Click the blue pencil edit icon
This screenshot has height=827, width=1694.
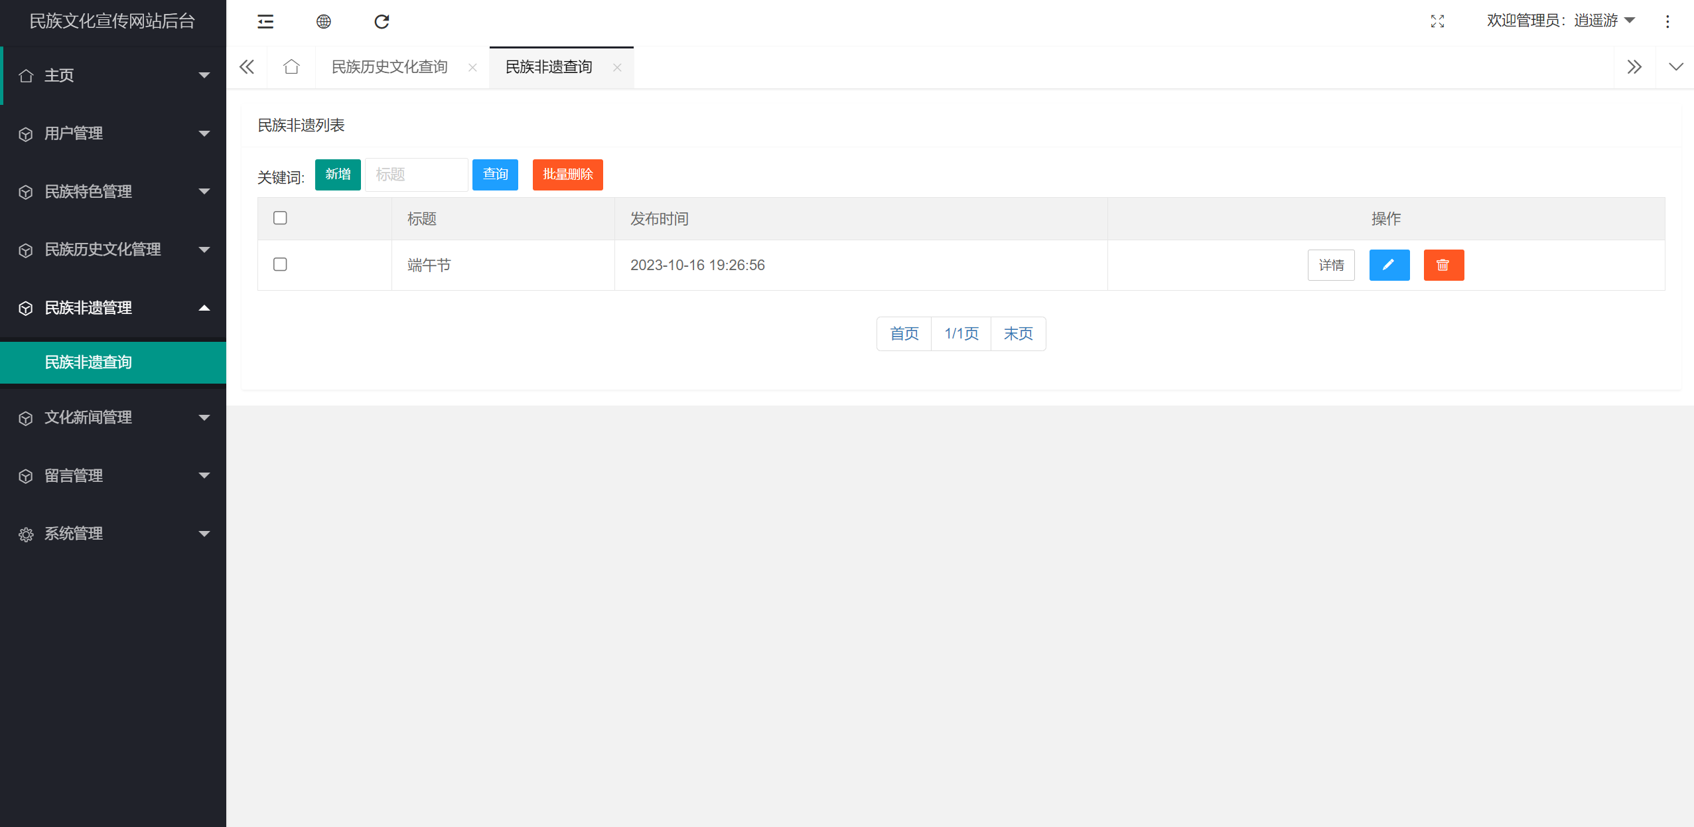point(1389,265)
